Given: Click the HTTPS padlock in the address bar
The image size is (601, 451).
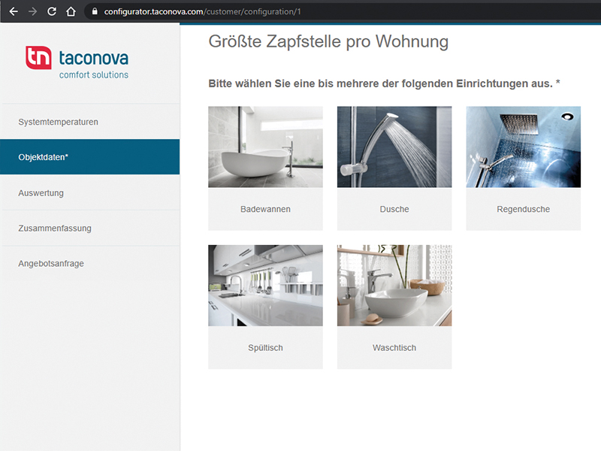Looking at the screenshot, I should tap(94, 11).
